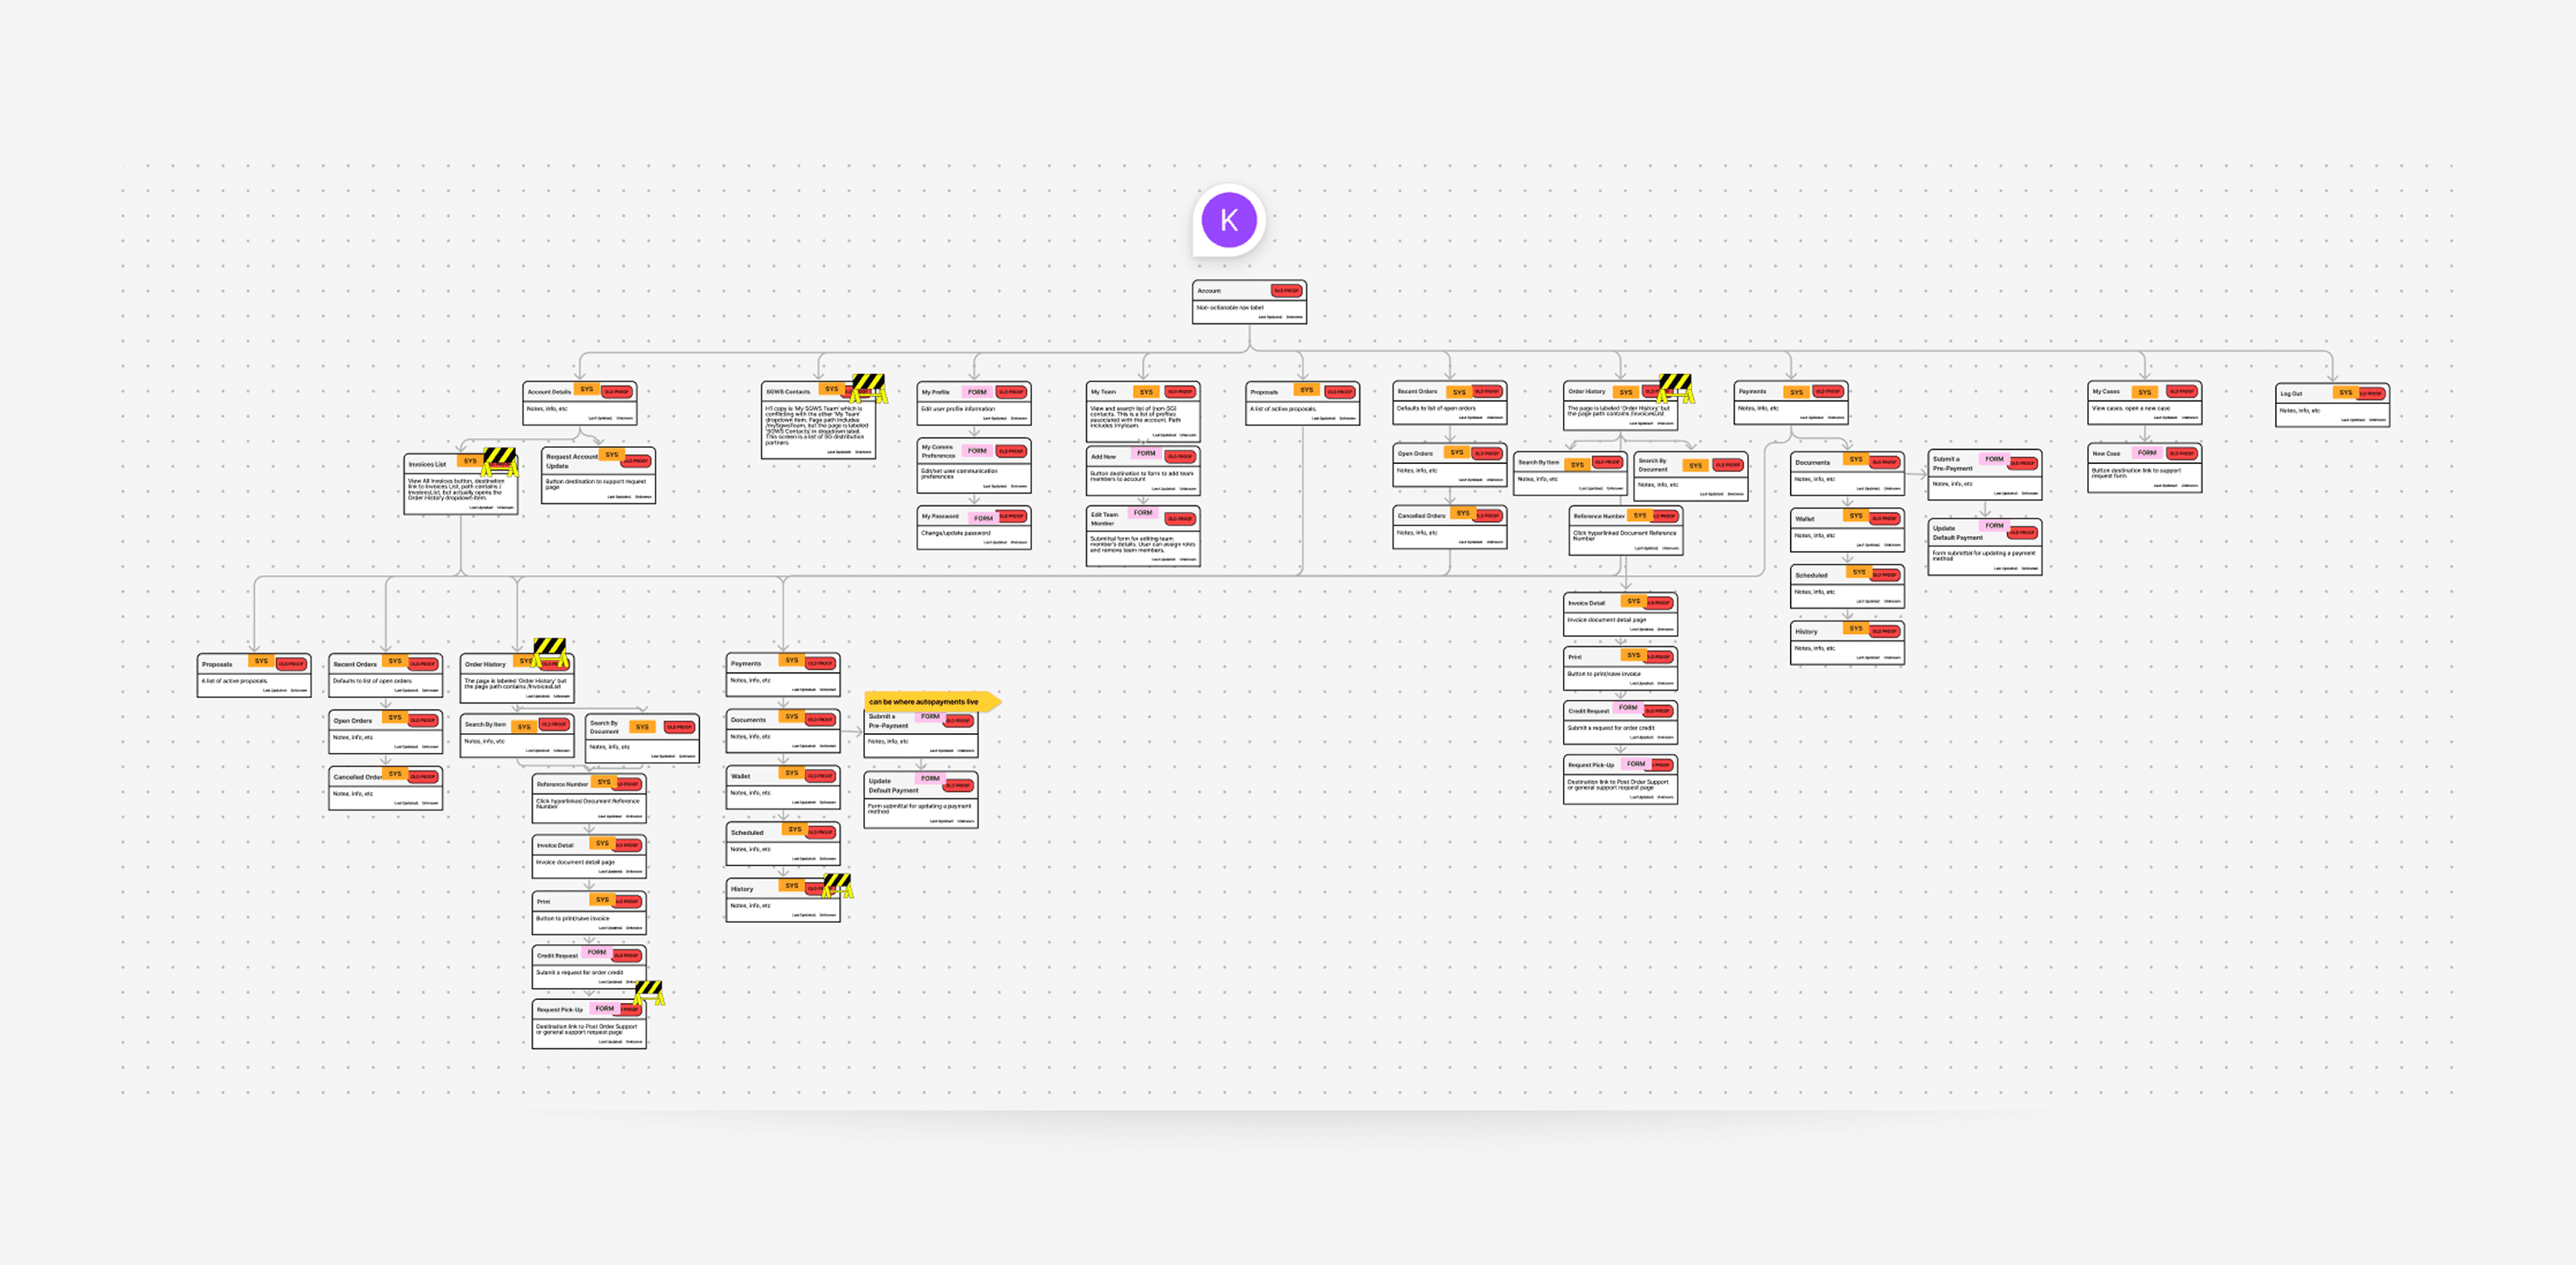Select the My Cases card
Viewport: 2576px width, 1265px height.
2144,404
